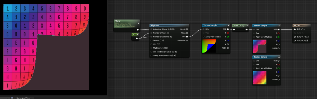The width and height of the screenshot is (317, 99).
Task: Click blue B pin of unconnected bottom Texture Sample
Action: [x=278, y=72]
